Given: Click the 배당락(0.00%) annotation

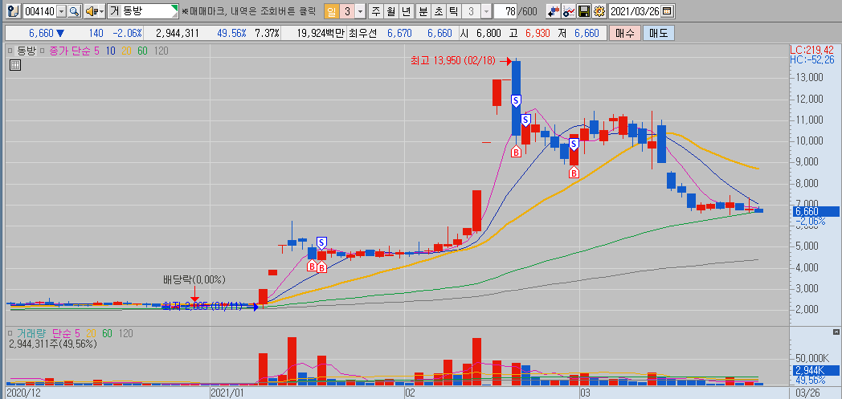Looking at the screenshot, I should [194, 279].
